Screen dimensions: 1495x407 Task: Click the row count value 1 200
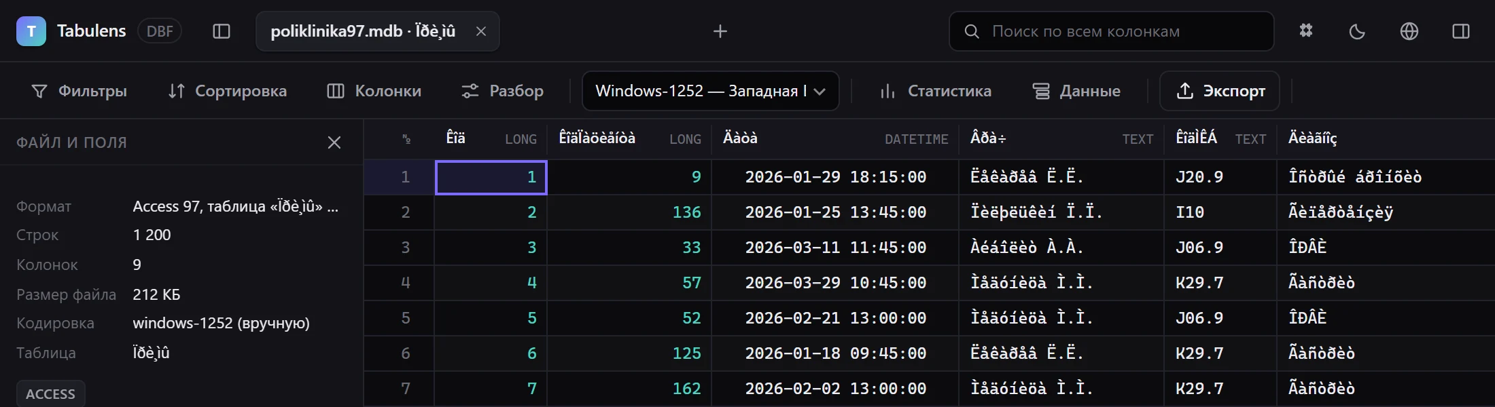[x=152, y=235]
